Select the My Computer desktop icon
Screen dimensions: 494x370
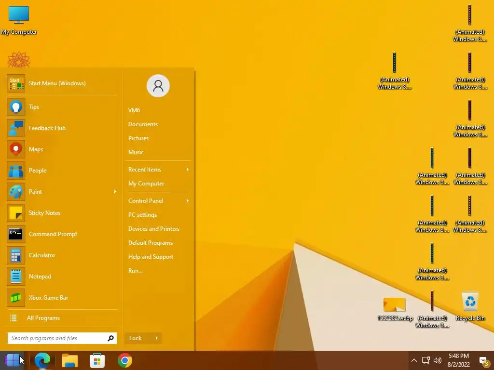tap(19, 20)
